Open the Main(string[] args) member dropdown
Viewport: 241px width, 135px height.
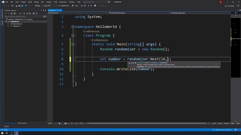200,13
